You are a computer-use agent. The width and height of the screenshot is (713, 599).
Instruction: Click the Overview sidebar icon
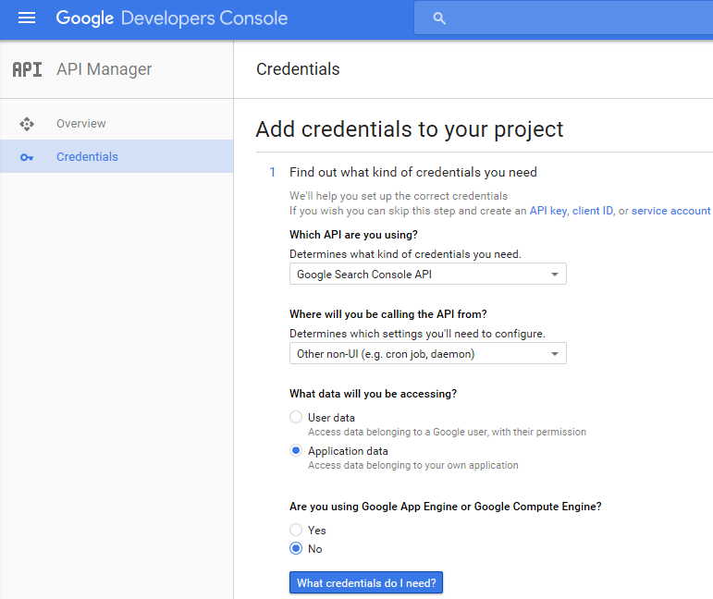pyautogui.click(x=27, y=124)
